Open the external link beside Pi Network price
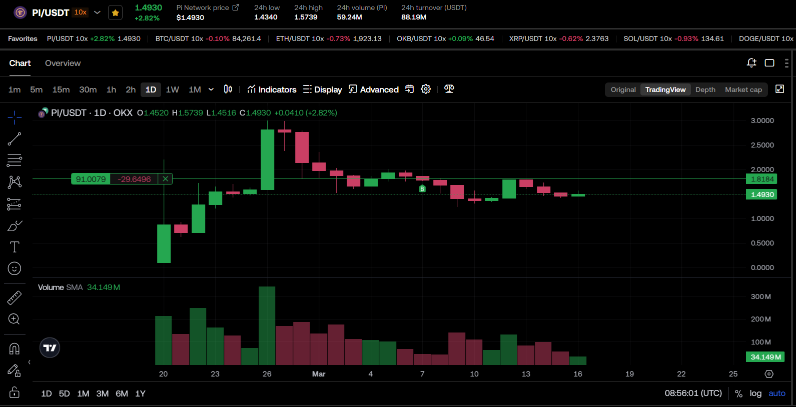 [x=236, y=7]
